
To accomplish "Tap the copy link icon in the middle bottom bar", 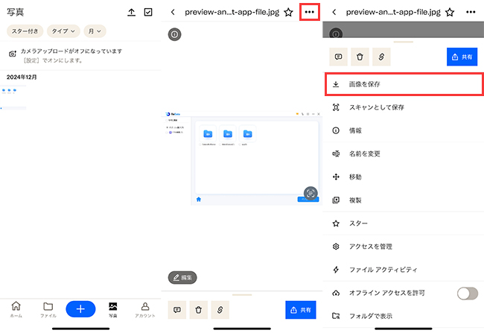I will pyautogui.click(x=220, y=309).
